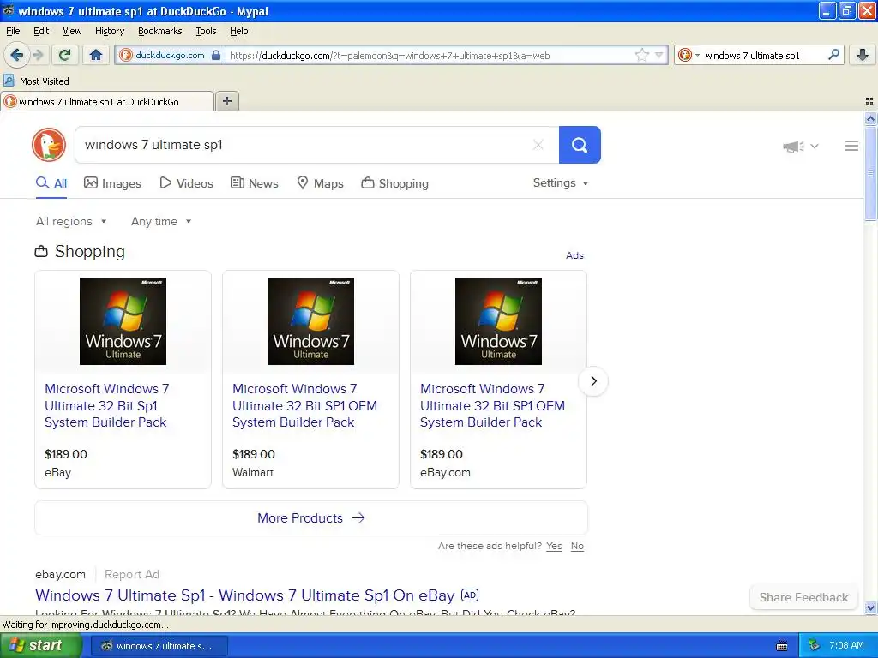Click the Share Feedback button
The width and height of the screenshot is (878, 658).
pos(803,597)
